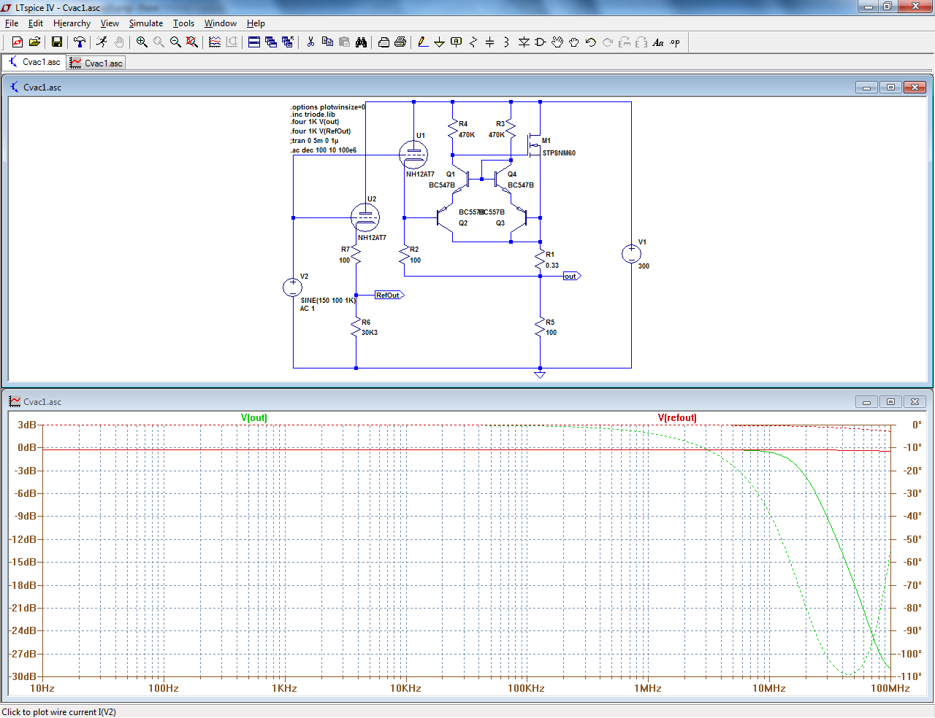Click '.inc triode.lib' directive text
935x718 pixels.
[x=313, y=115]
